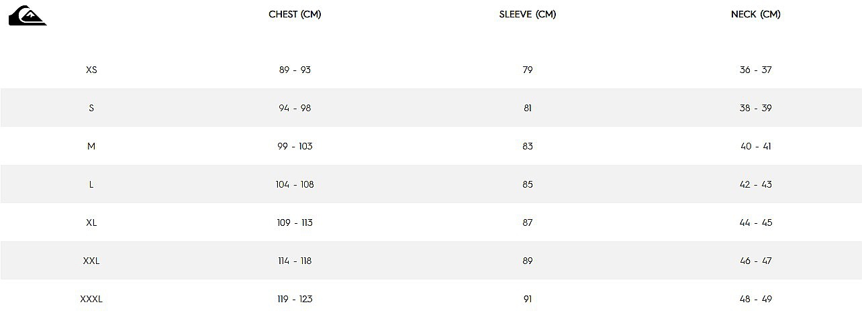Click neck measurement 38 - 39
Viewport: 862px width, 325px height.
coord(756,108)
